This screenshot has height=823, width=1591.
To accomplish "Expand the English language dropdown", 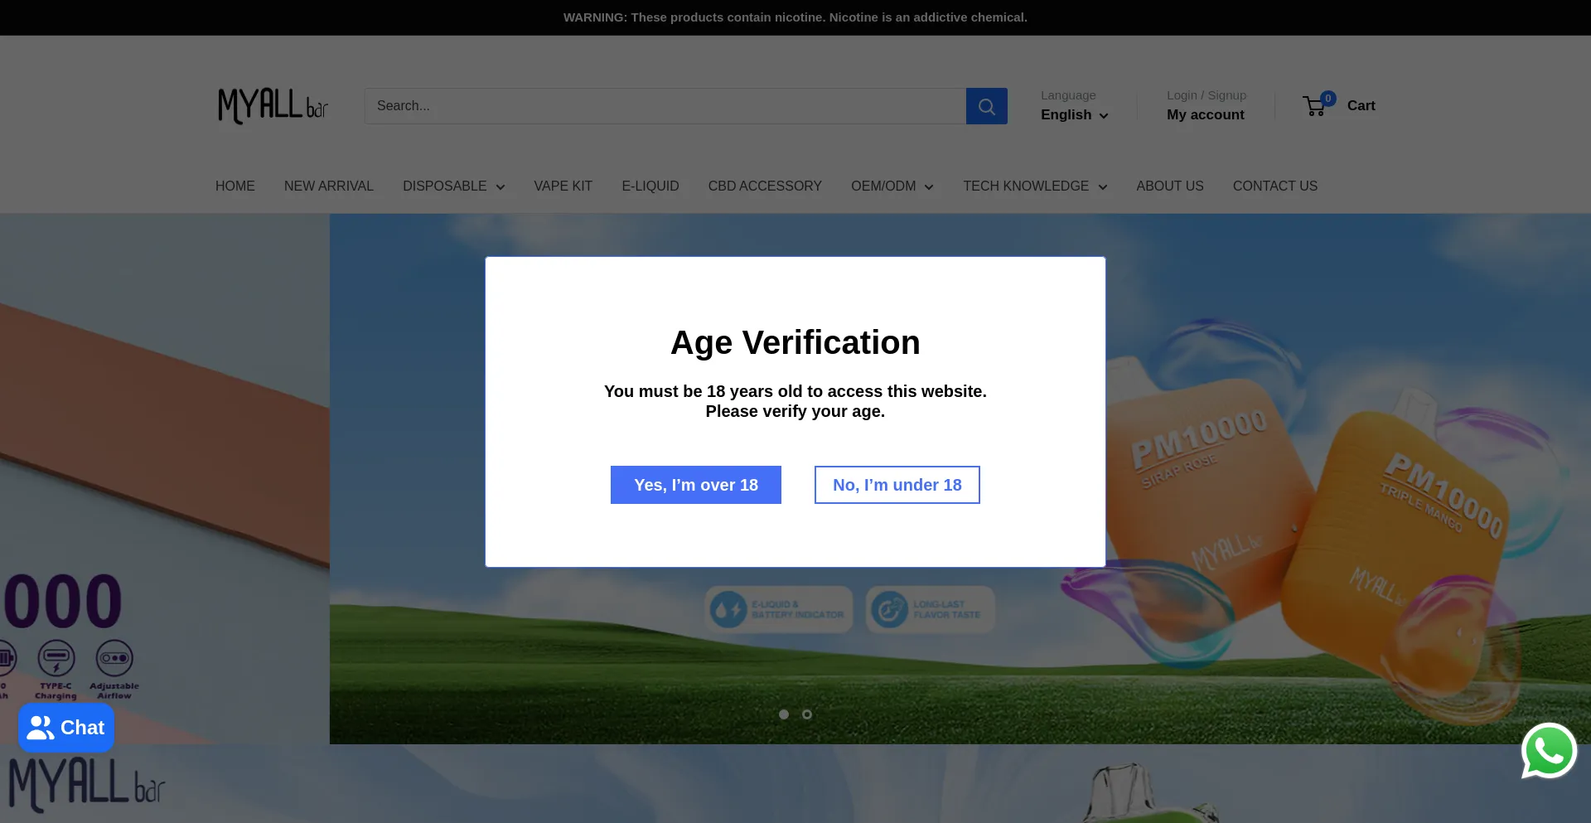I will (1074, 115).
